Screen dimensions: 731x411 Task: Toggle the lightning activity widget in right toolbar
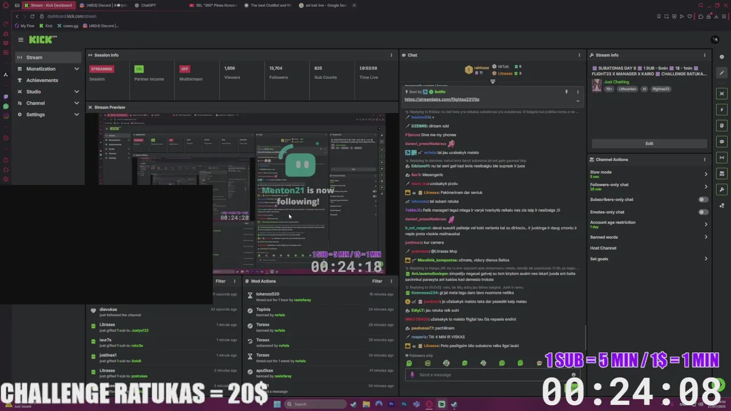click(x=722, y=110)
